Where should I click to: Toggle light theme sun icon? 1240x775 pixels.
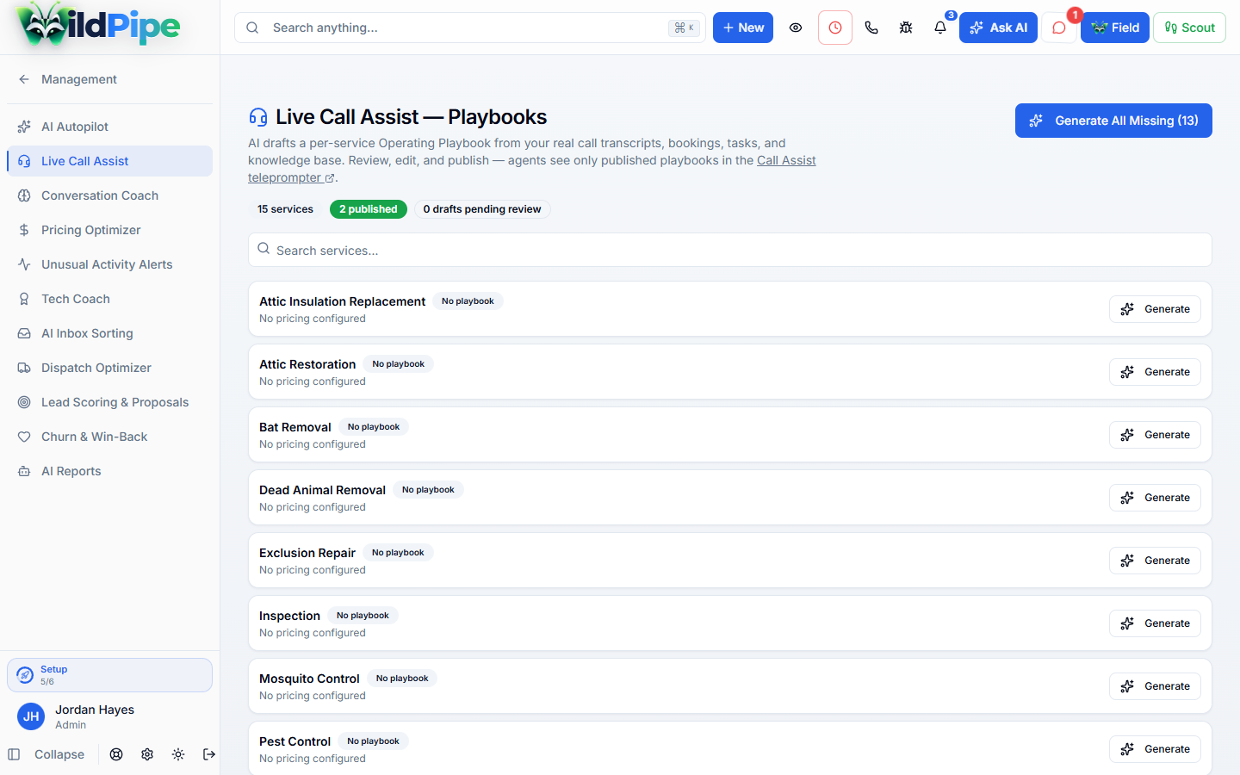pyautogui.click(x=178, y=754)
